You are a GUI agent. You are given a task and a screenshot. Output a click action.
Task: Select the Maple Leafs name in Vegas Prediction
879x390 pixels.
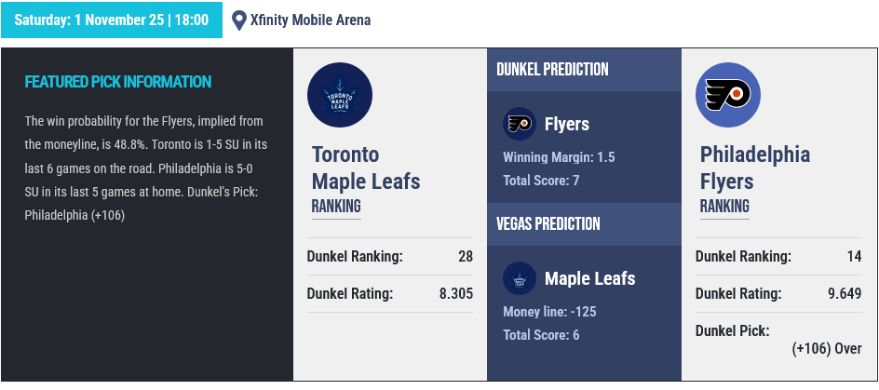[x=589, y=278]
